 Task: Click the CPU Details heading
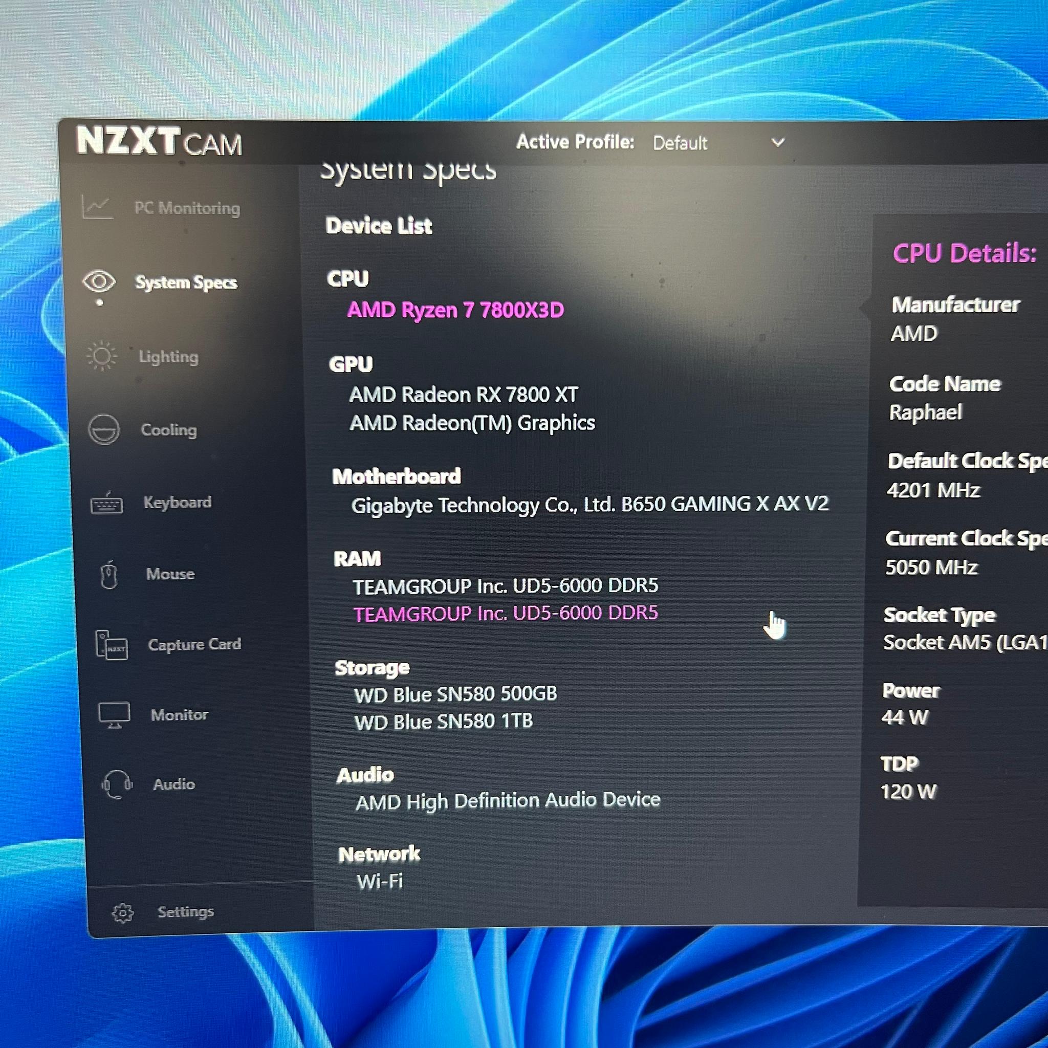click(965, 253)
